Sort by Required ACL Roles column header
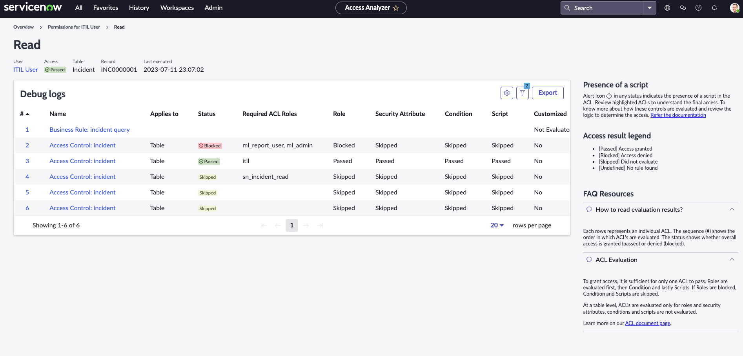 click(x=270, y=114)
